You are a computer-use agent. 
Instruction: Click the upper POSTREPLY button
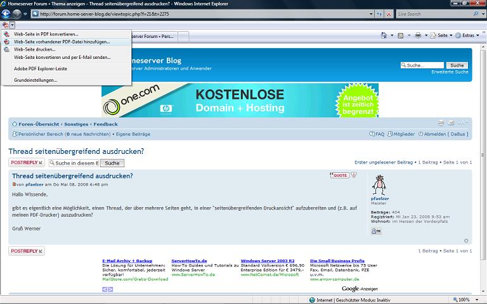click(27, 163)
